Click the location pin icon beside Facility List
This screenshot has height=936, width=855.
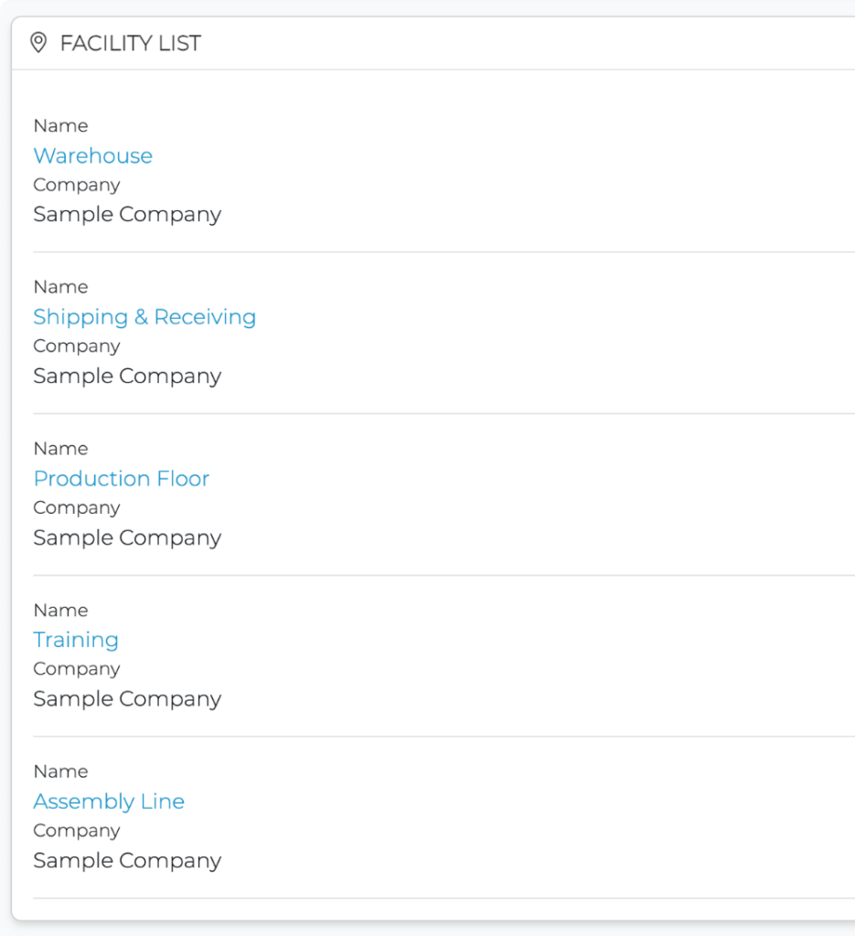(x=38, y=43)
